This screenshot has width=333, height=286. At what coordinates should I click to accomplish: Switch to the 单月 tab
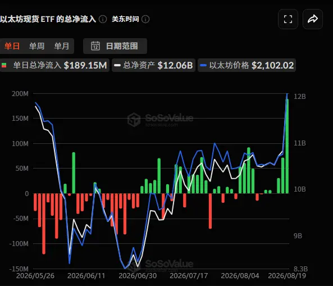point(62,46)
